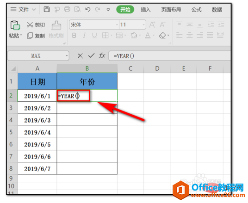
Task: Increase font size with A+ icon
Action: pyautogui.click(x=152, y=25)
